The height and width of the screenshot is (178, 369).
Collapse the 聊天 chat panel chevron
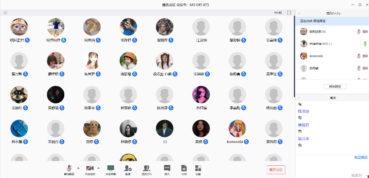[x=299, y=97]
